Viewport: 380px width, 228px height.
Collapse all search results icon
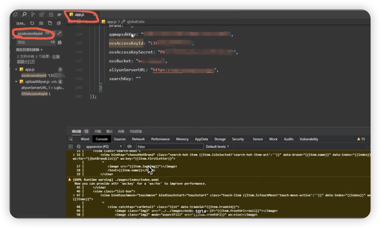pos(59,23)
